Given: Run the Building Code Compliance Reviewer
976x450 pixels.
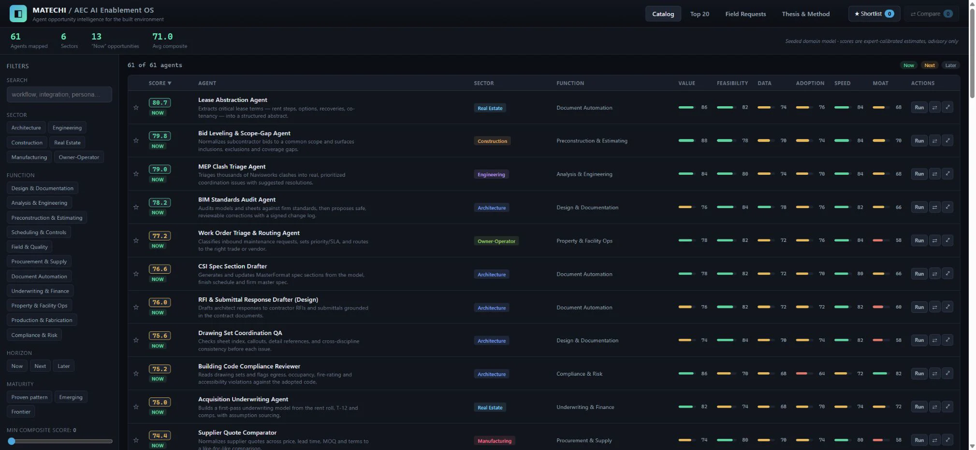Looking at the screenshot, I should coord(919,373).
